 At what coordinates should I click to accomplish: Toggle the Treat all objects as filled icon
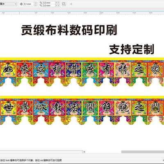tap(64, 4)
